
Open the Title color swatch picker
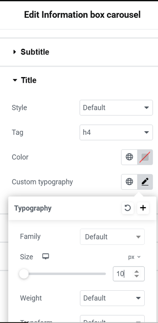tap(145, 157)
